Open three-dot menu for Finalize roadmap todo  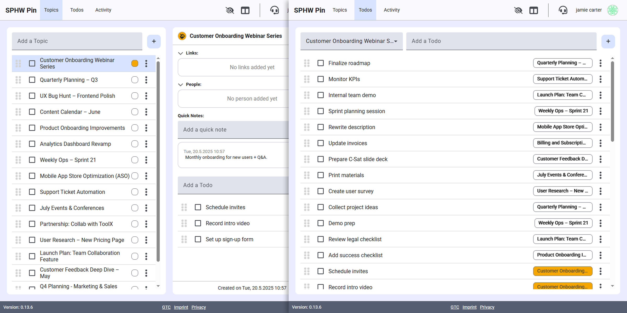(x=600, y=63)
